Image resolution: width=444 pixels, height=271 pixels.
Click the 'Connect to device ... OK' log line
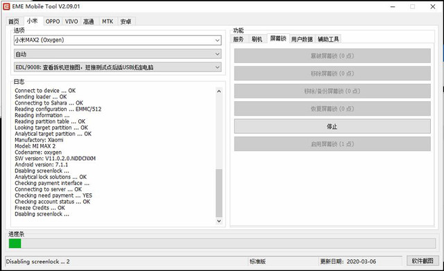(45, 91)
